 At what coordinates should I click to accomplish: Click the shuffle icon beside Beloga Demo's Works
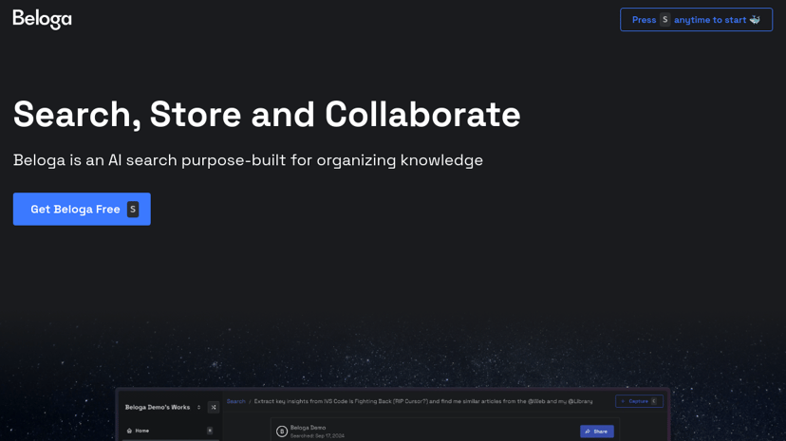(x=214, y=407)
